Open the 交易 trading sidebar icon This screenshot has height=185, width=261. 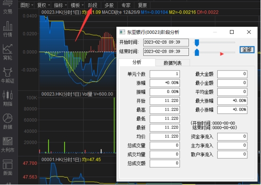click(x=8, y=7)
